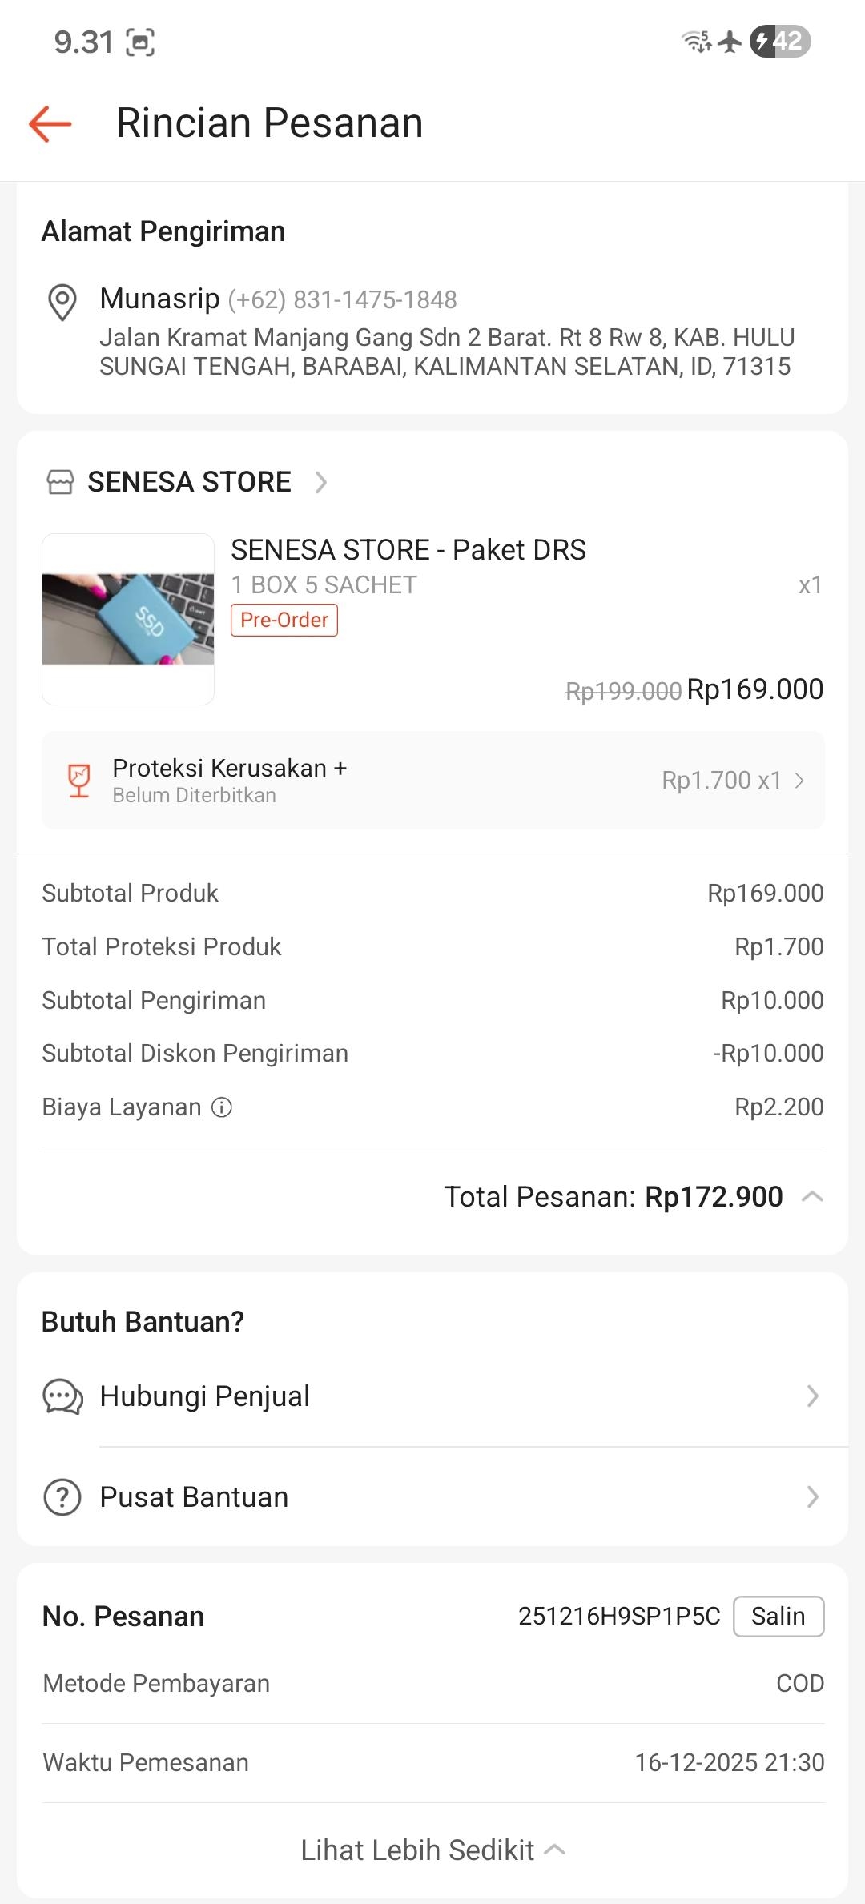Tap the delivery address text
The width and height of the screenshot is (865, 1904).
tap(446, 351)
